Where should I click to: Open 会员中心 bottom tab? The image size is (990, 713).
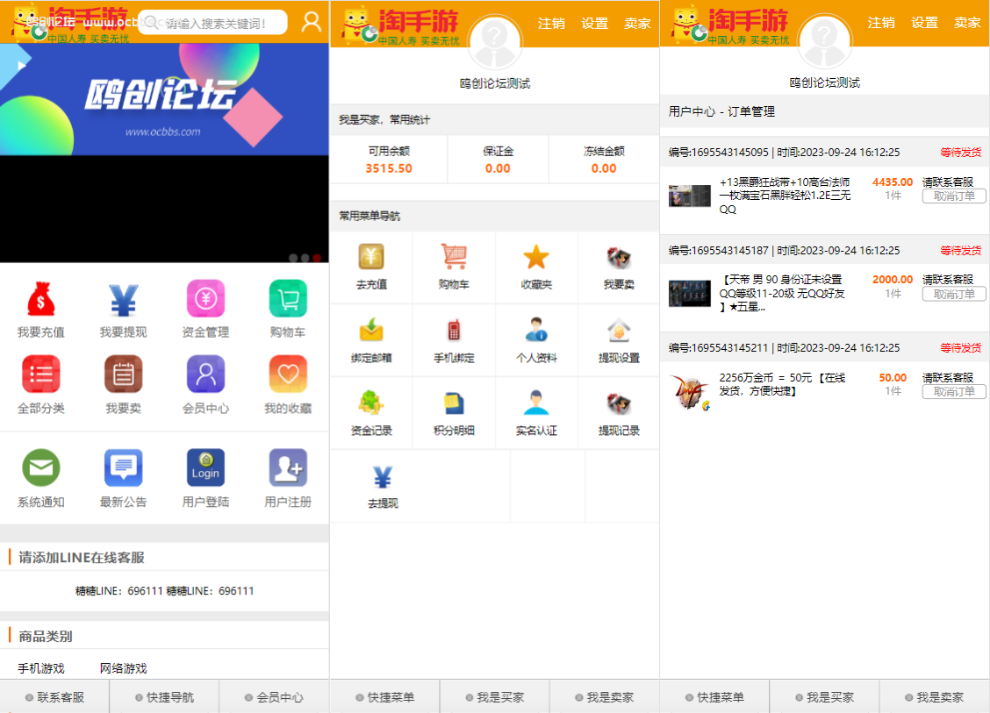click(274, 697)
